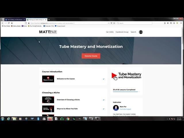184x138 pixels.
Task: Click Search in the site header
Action: tap(133, 32)
